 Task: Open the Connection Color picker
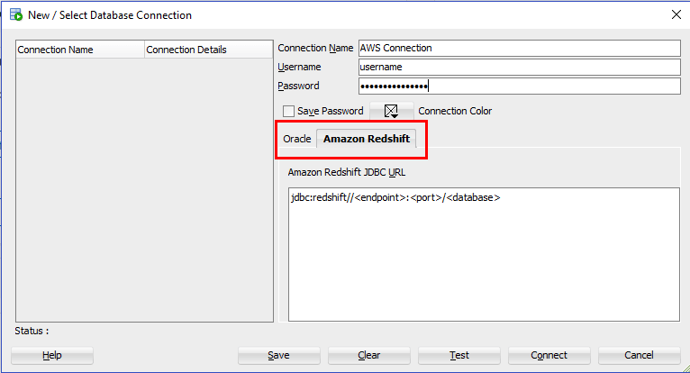pos(391,111)
